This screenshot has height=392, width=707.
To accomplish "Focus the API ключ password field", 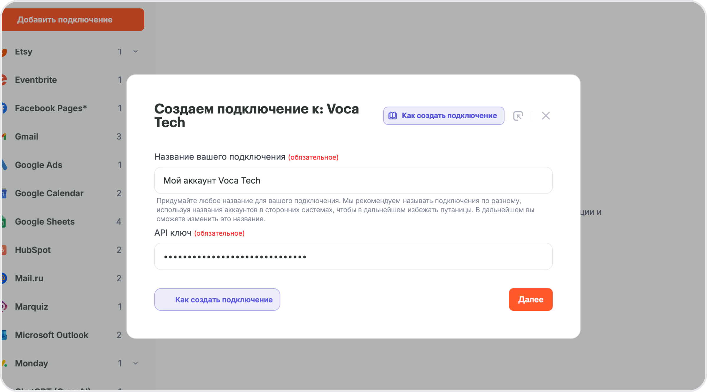I will (x=353, y=256).
